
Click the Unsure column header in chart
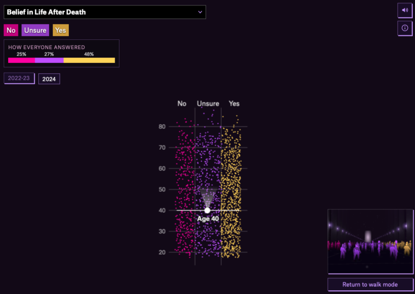(x=208, y=103)
